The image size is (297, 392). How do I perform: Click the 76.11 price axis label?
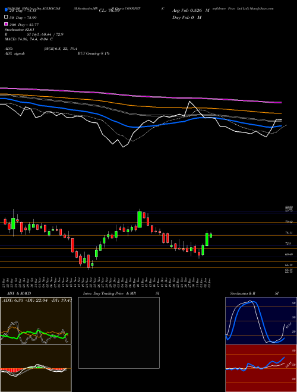[289, 233]
